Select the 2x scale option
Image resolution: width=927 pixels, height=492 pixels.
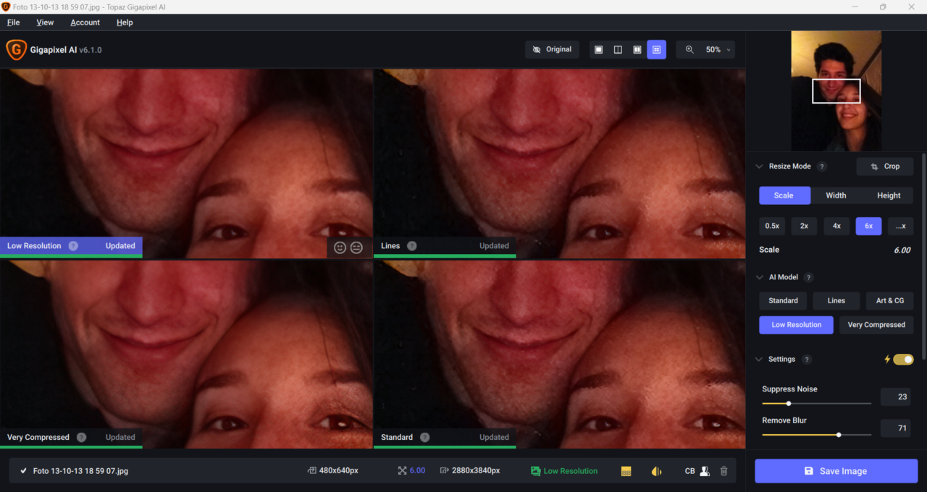click(x=804, y=226)
